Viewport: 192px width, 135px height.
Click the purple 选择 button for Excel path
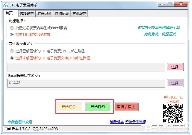pos(175,83)
